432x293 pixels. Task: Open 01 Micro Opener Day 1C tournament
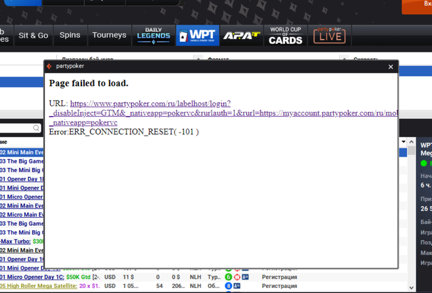click(32, 277)
